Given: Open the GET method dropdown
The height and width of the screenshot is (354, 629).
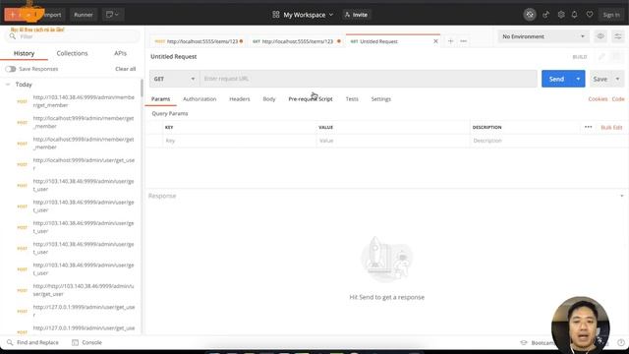Looking at the screenshot, I should (174, 79).
